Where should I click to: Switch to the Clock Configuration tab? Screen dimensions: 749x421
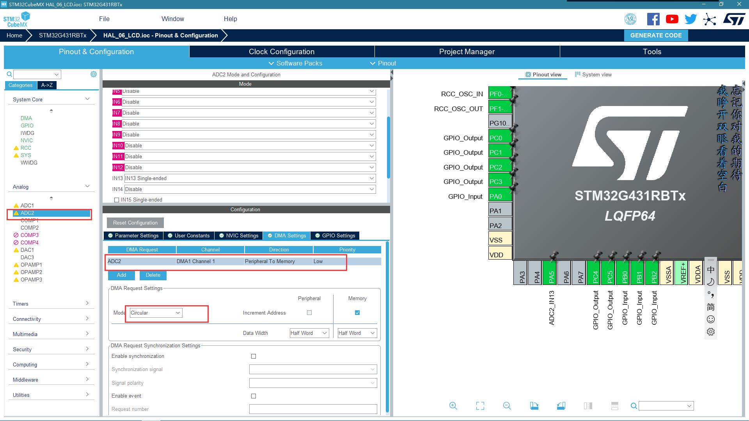[282, 51]
